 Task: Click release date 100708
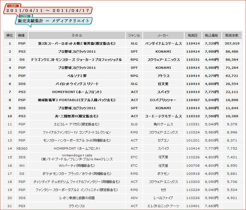coord(193,166)
